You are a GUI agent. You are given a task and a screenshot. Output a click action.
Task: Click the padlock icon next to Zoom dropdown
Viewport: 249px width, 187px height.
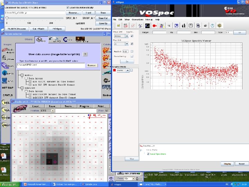click(137, 179)
